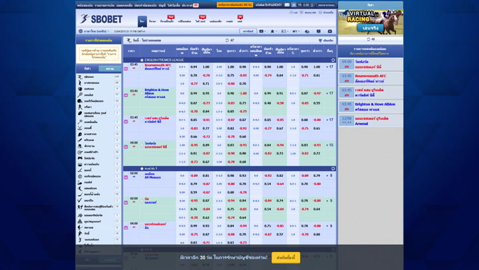Toggle favorite circle for Bournemouth AFC match
479x270 pixels.
point(142,67)
